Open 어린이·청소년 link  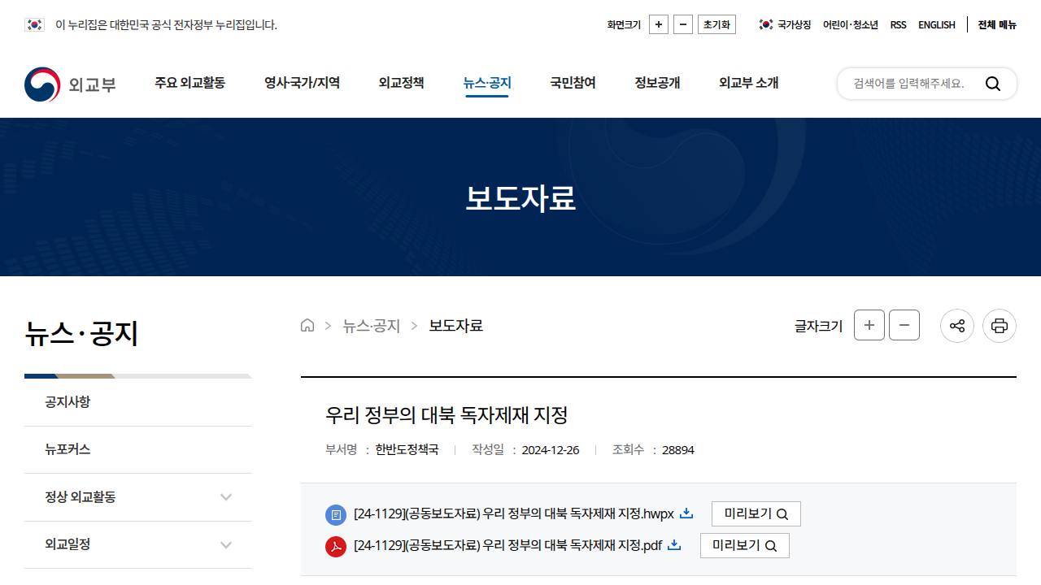tap(851, 24)
